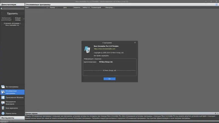Click the Revo Uninstaller logo icon
This screenshot has width=219, height=123.
click(x=87, y=49)
